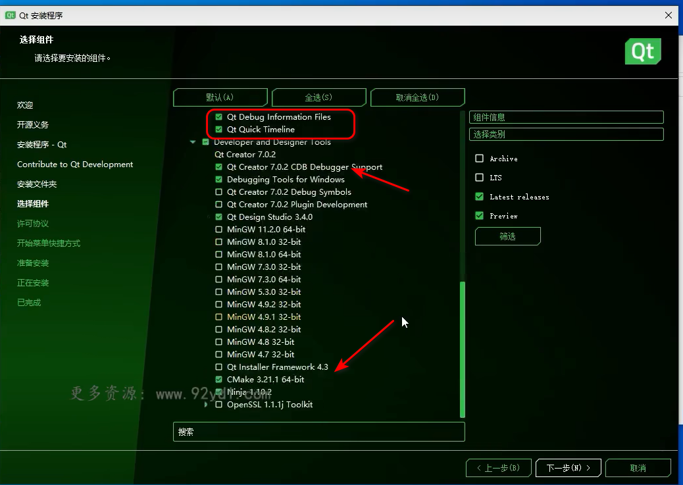Viewport: 683px width, 485px height.
Task: Go back with 上一步(B) button
Action: click(x=499, y=468)
